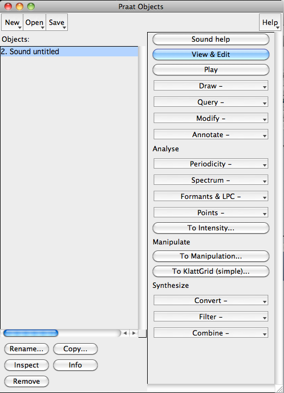Expand the Query dropdown

(x=211, y=102)
